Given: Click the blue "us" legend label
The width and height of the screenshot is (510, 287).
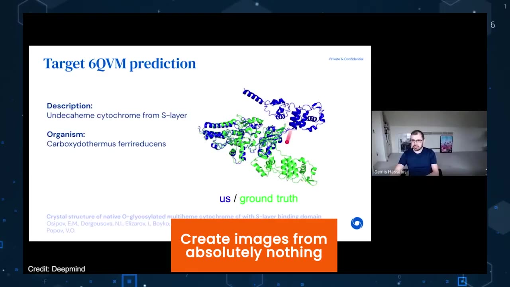Looking at the screenshot, I should tap(225, 199).
